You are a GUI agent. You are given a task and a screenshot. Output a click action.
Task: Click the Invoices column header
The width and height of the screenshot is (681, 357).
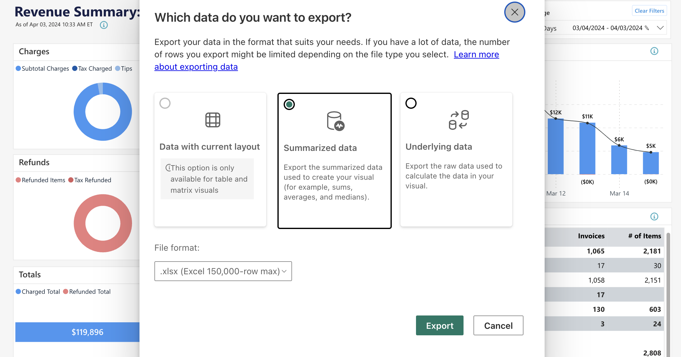pos(591,236)
